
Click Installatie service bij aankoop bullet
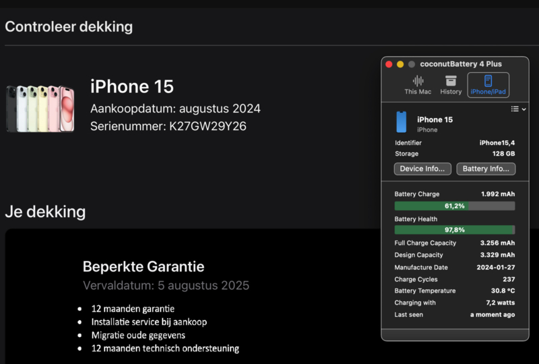[x=149, y=322]
